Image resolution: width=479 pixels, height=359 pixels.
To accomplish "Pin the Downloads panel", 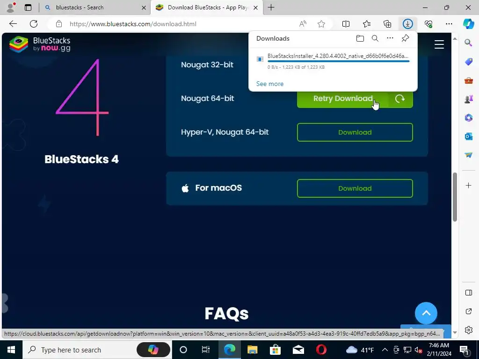I will coord(405,38).
